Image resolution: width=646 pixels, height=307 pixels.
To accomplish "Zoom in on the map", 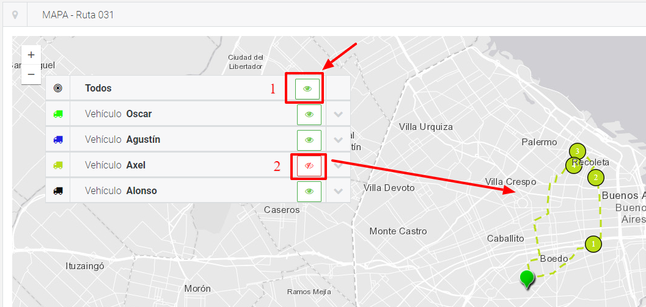I will [31, 54].
